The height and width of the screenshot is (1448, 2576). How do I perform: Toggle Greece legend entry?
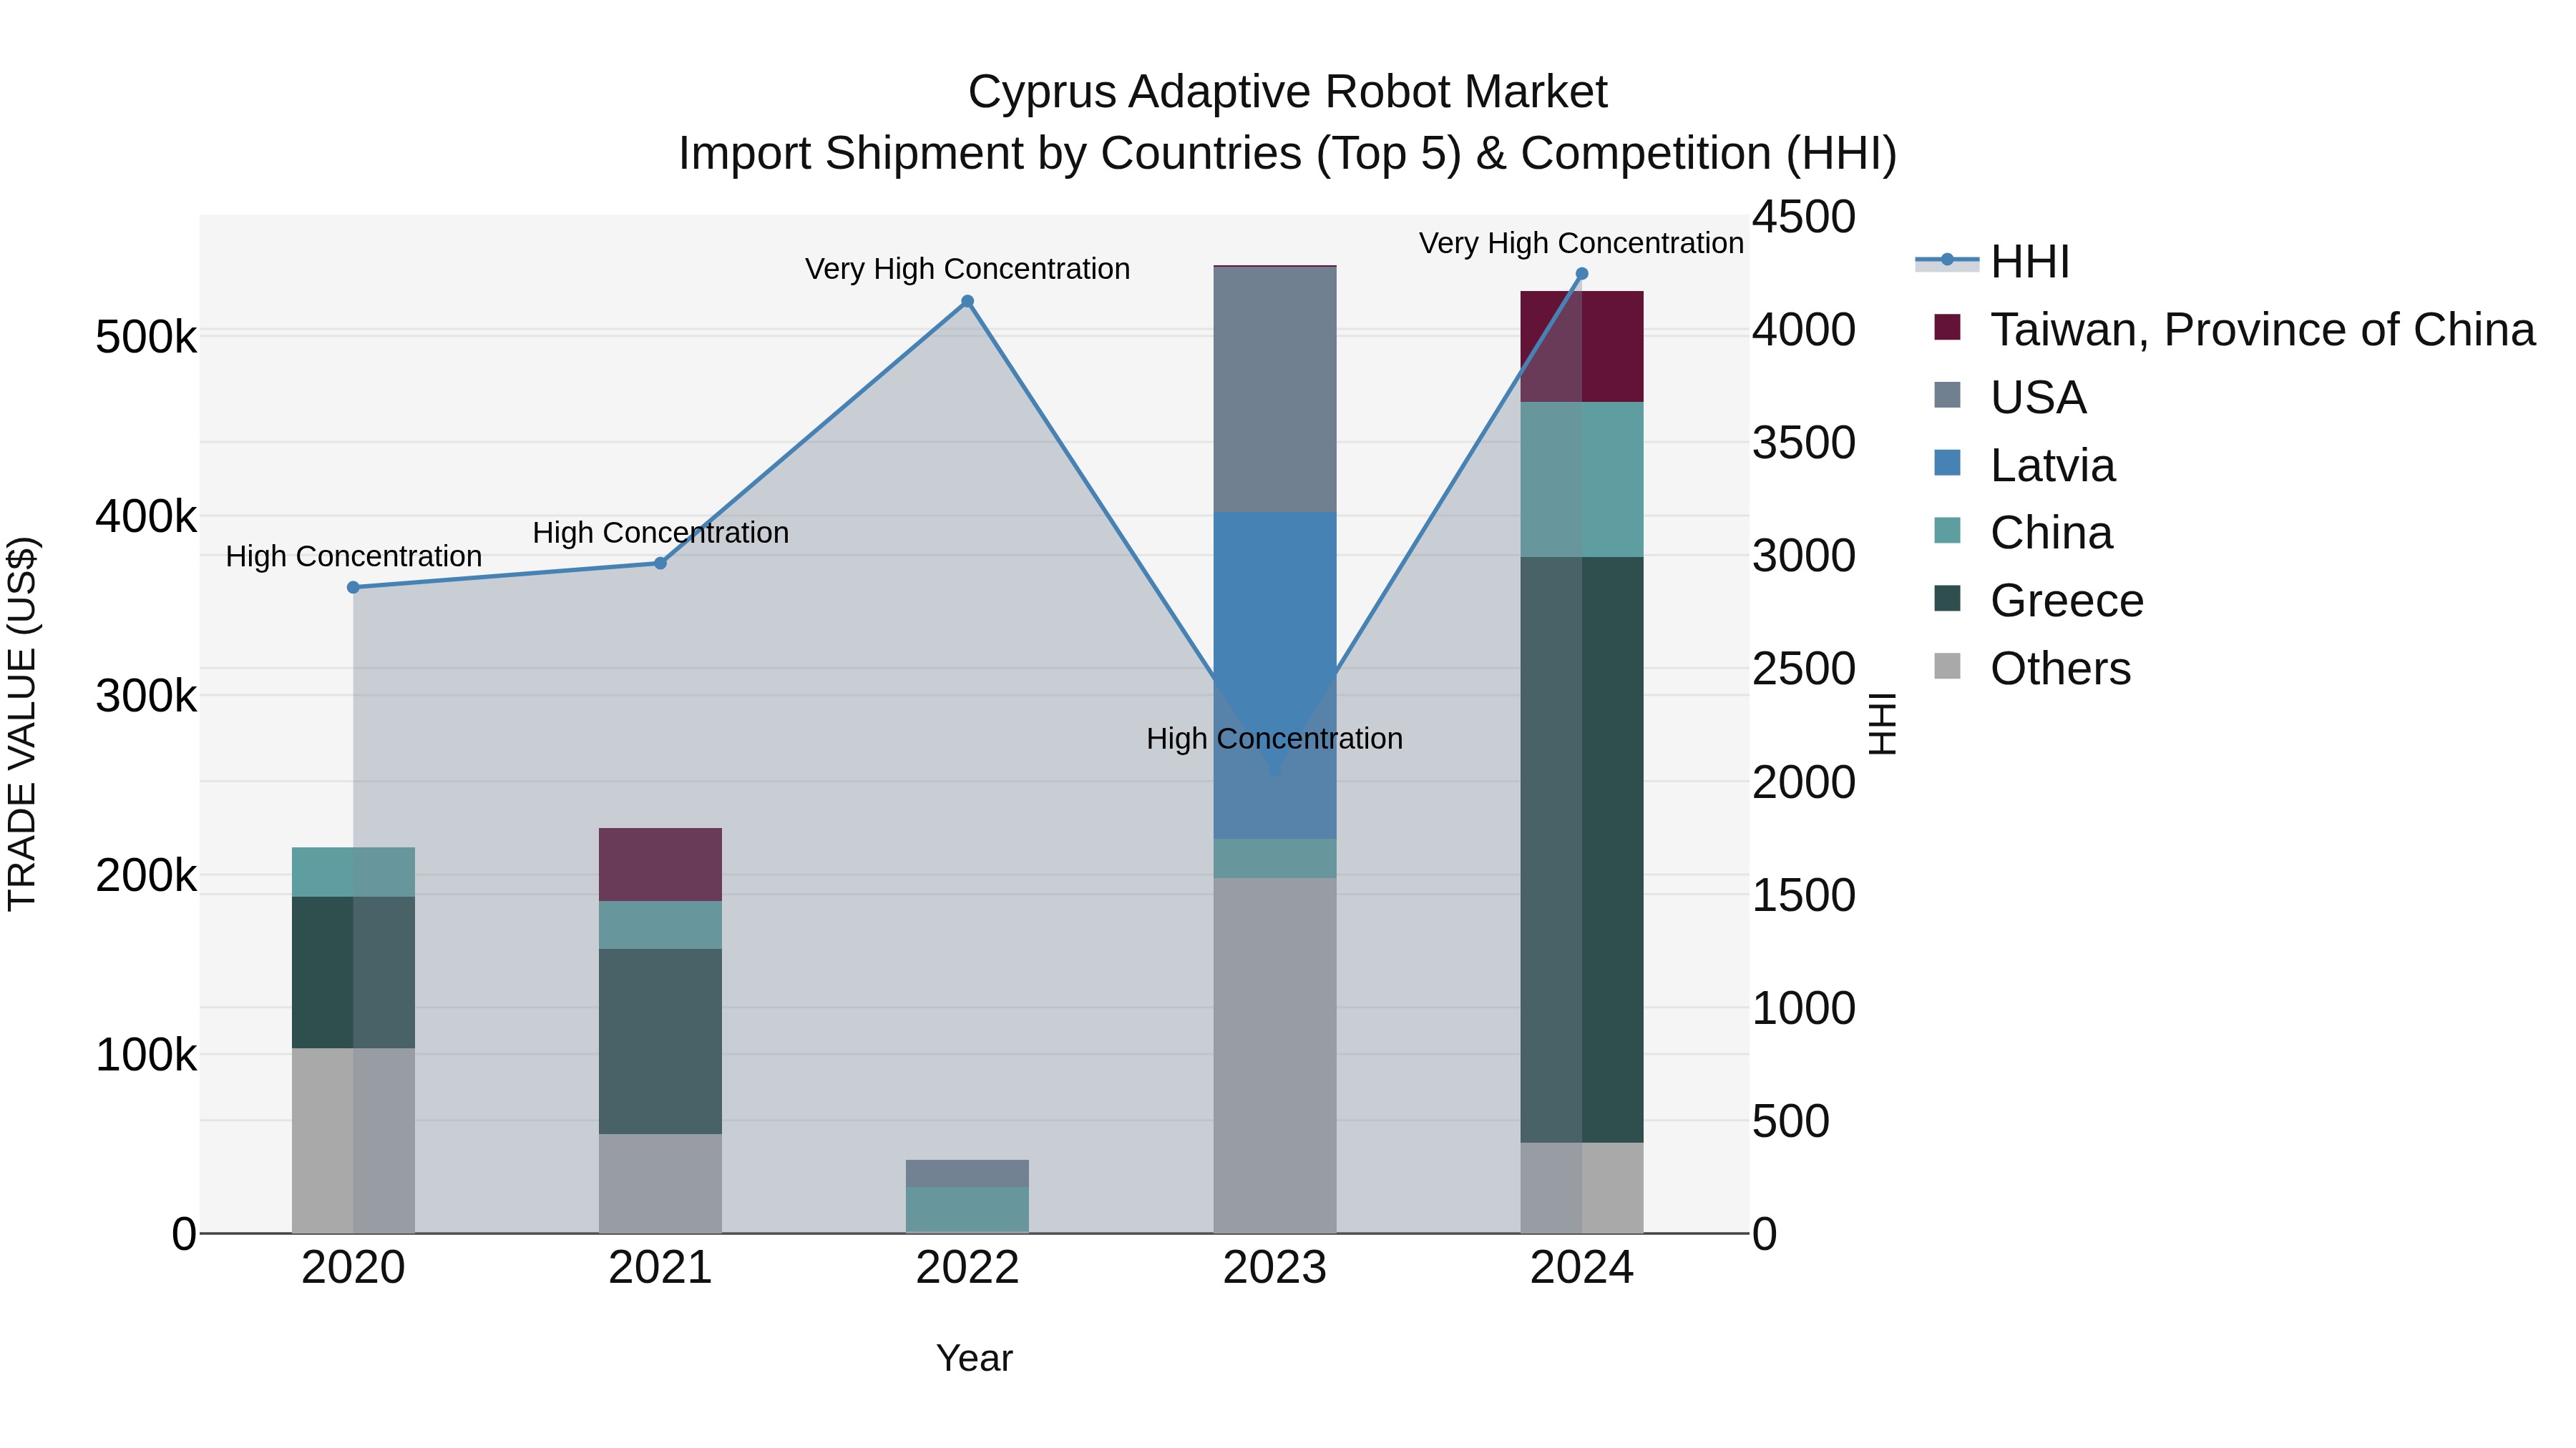tap(2066, 601)
